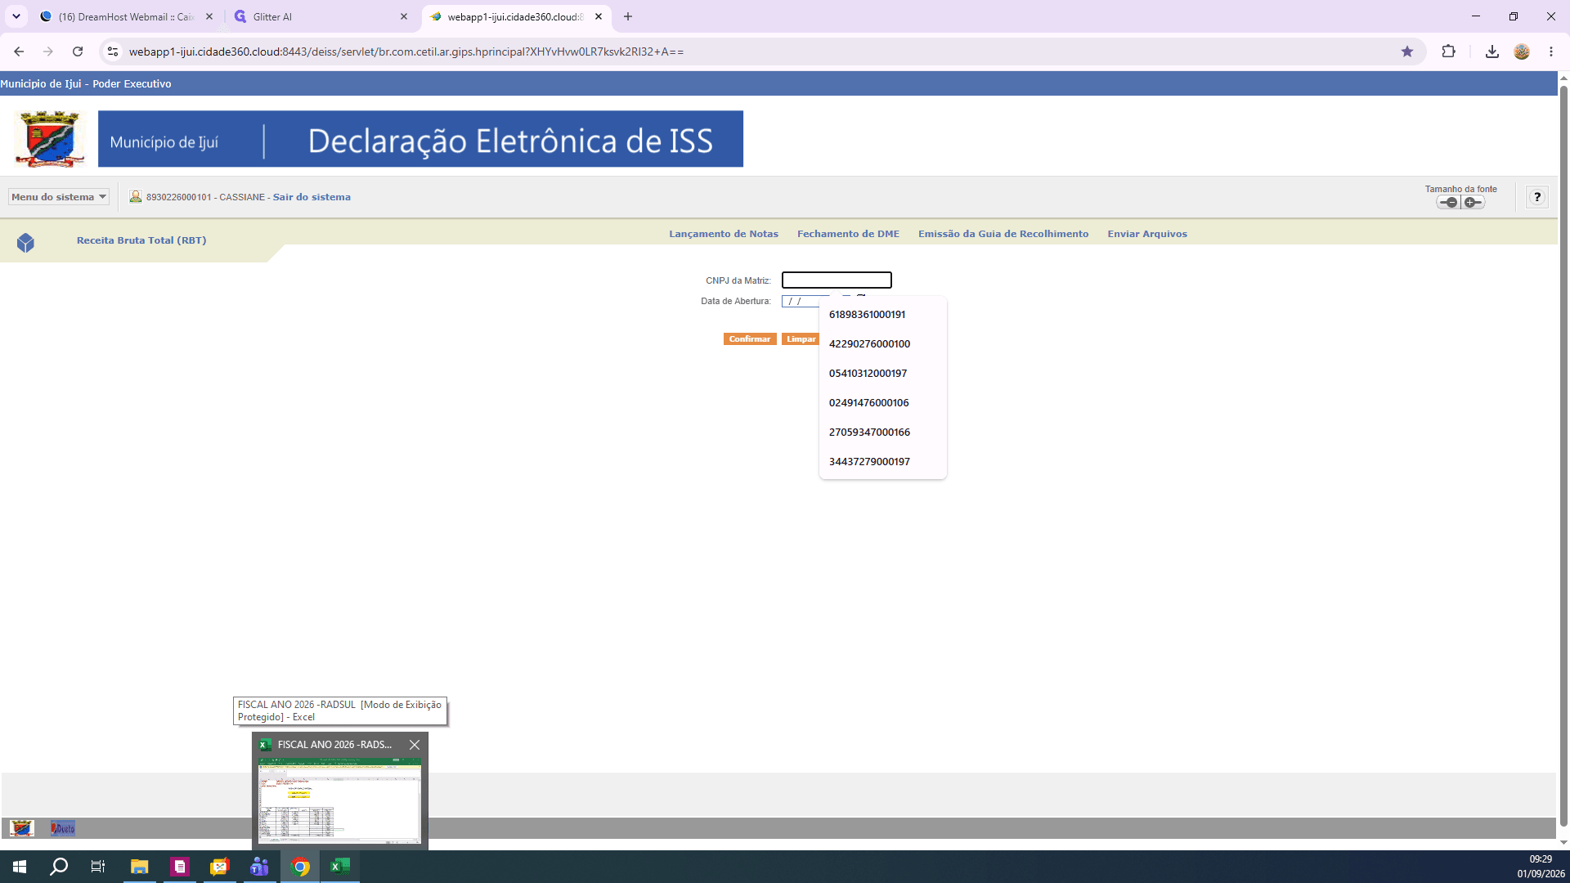Open Windows search from the taskbar
The width and height of the screenshot is (1570, 883).
point(59,867)
